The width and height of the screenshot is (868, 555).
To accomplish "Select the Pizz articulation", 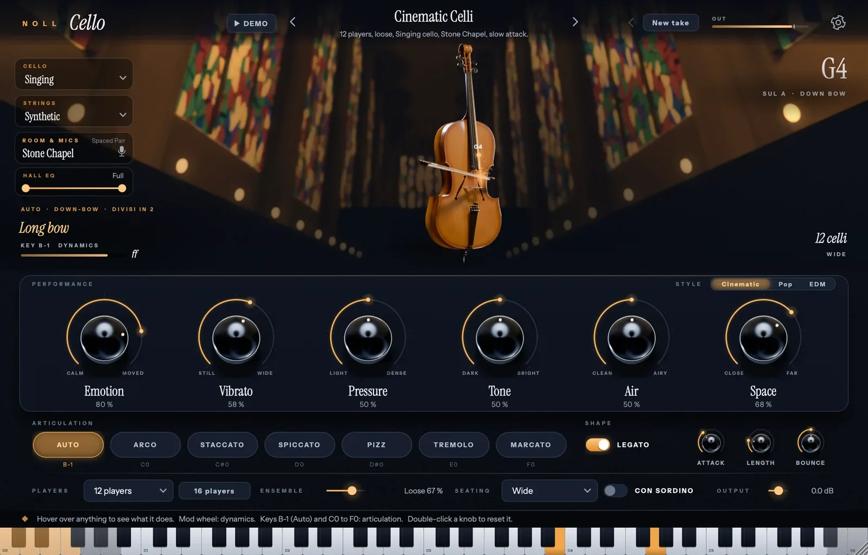I will pyautogui.click(x=376, y=445).
